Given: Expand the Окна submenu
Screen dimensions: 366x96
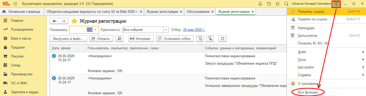Looking at the screenshot, I should pos(326,59).
